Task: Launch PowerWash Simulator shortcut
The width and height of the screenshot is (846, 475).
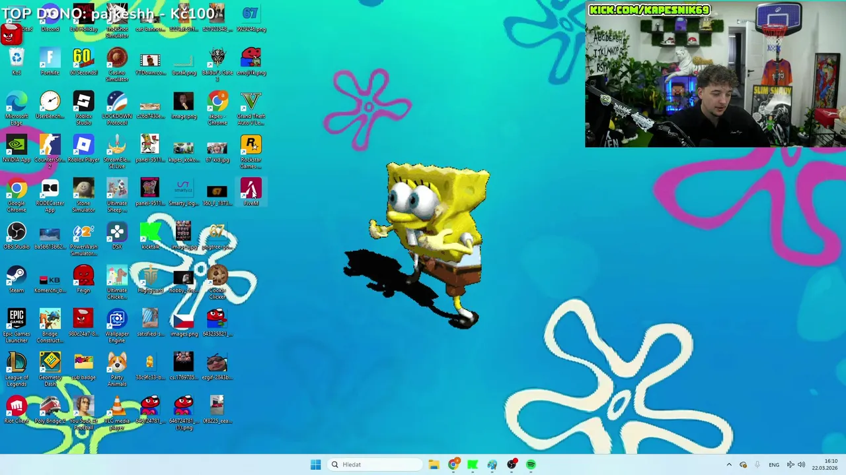Action: pyautogui.click(x=83, y=239)
